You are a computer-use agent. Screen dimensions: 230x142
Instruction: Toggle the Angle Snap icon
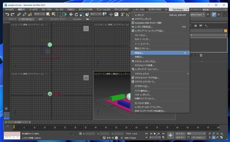tap(128, 14)
